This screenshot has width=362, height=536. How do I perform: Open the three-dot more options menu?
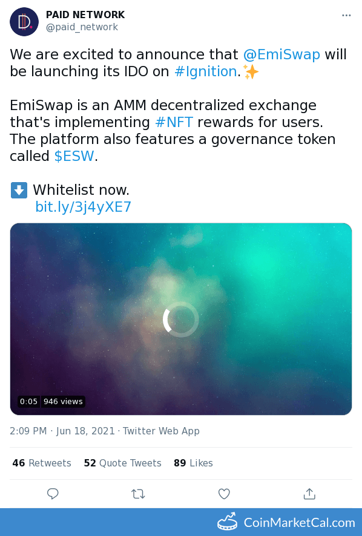(346, 15)
